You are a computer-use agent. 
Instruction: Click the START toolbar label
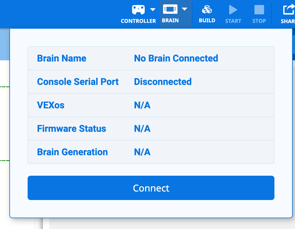tap(233, 21)
